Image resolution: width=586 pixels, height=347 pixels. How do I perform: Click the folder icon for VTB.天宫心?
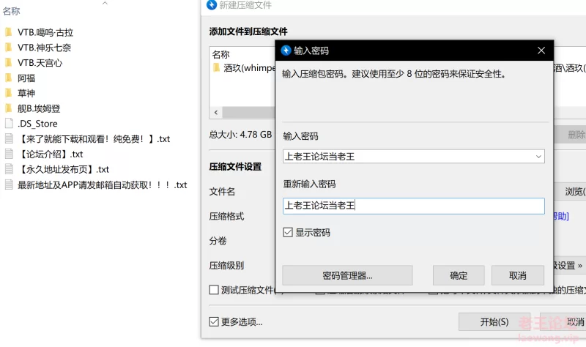[x=9, y=63]
